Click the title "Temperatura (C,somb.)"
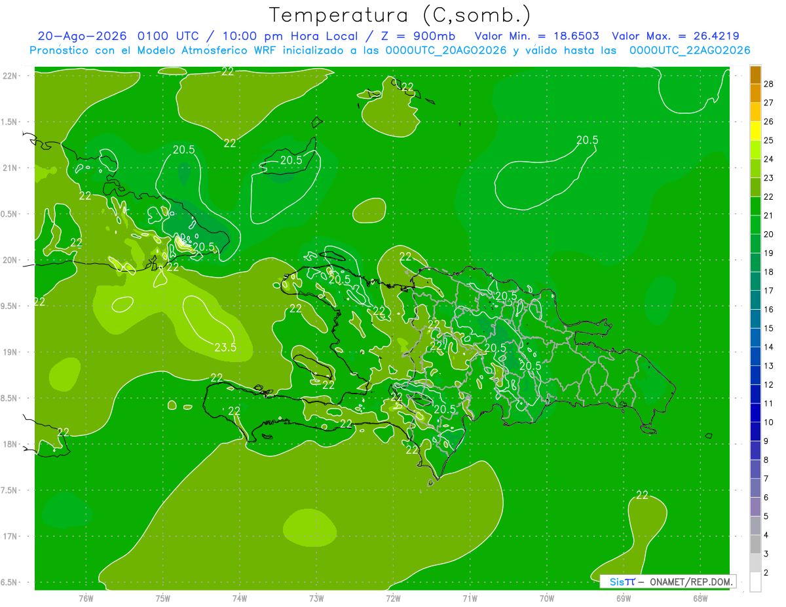This screenshot has height=607, width=786. [400, 15]
